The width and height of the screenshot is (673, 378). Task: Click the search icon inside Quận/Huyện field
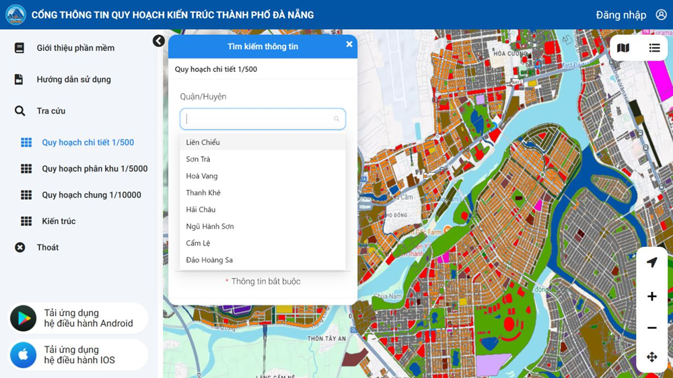(x=336, y=119)
